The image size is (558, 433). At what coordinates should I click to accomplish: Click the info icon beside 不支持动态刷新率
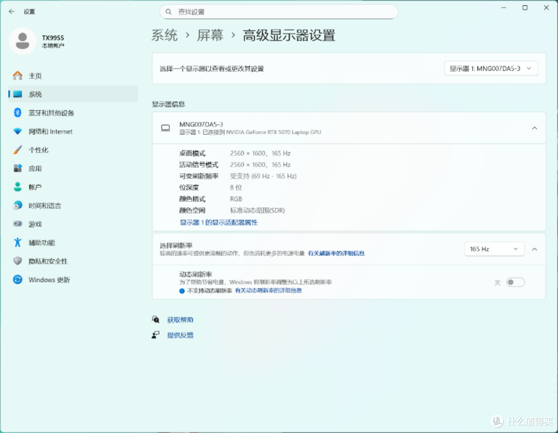click(182, 291)
